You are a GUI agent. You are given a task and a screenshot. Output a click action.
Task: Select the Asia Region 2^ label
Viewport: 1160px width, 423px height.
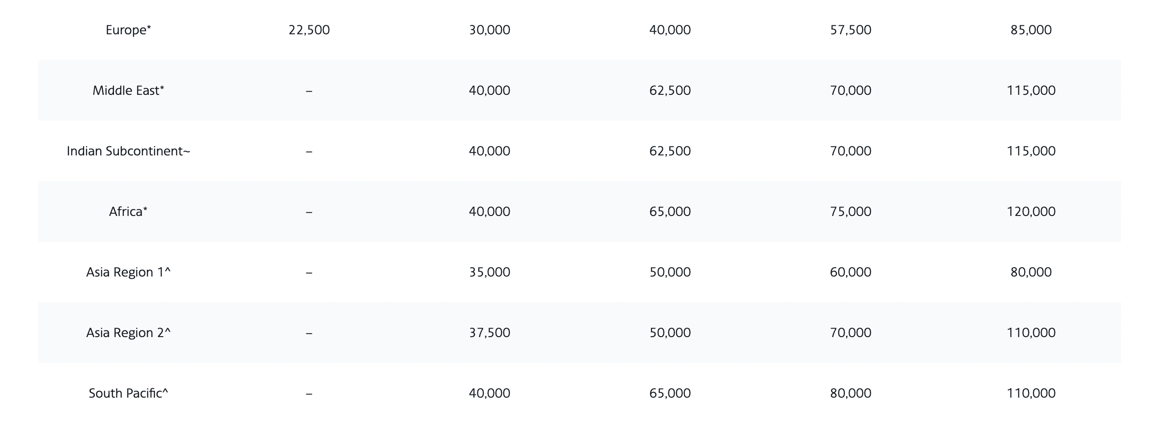coord(128,333)
